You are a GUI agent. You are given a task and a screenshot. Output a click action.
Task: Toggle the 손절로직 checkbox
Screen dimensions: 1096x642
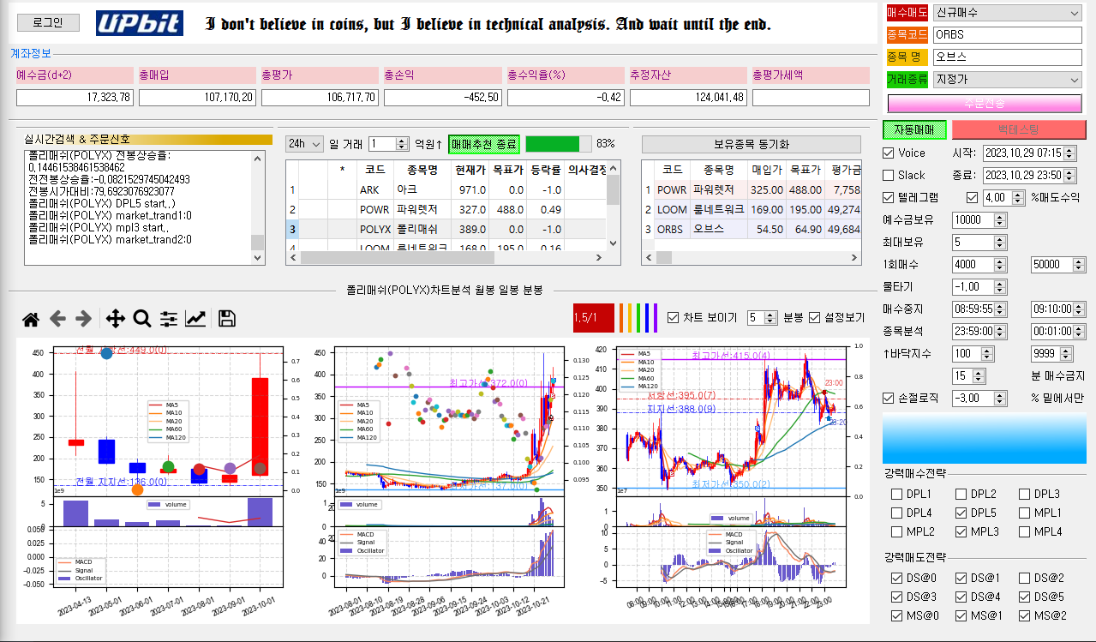pos(889,398)
